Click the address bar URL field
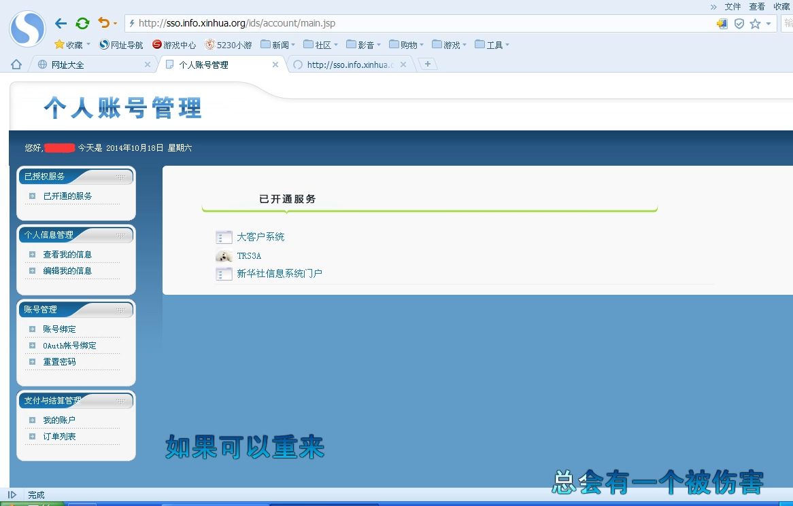Viewport: 793px width, 506px height. pyautogui.click(x=420, y=23)
